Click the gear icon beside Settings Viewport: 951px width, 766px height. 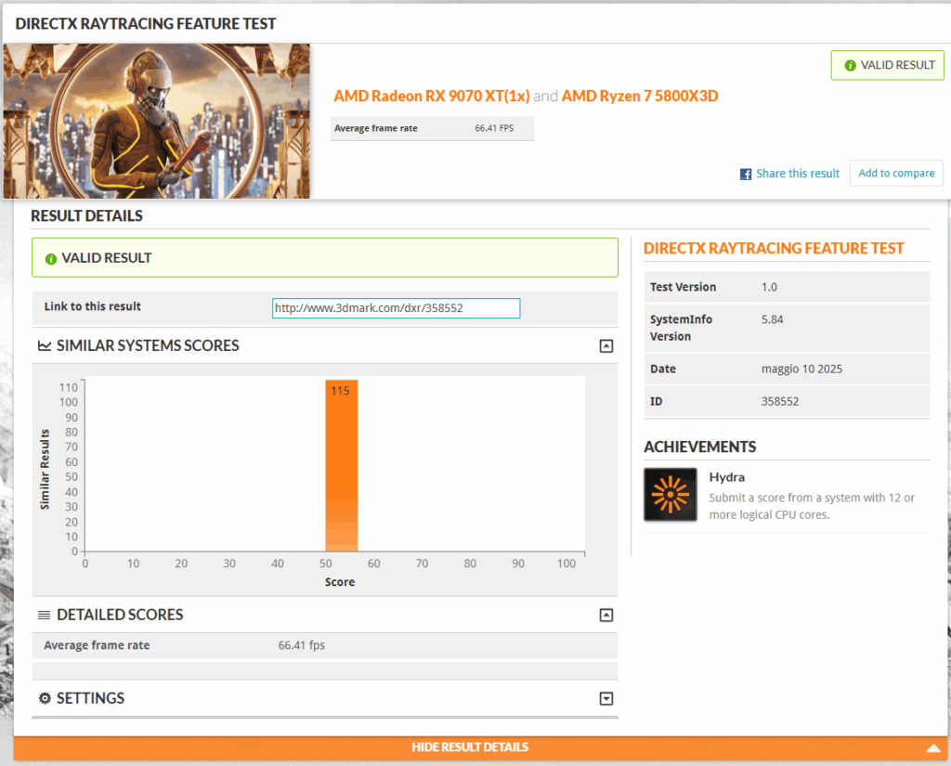[x=45, y=698]
